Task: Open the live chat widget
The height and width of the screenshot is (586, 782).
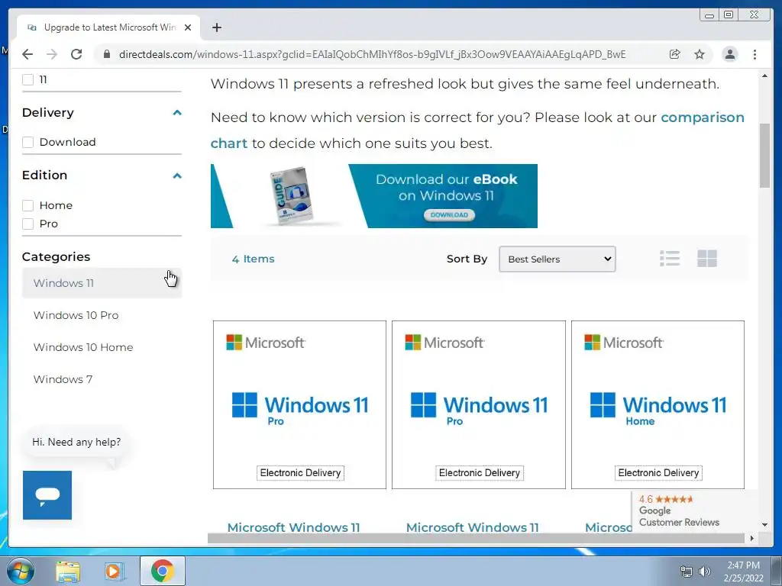Action: pos(47,494)
